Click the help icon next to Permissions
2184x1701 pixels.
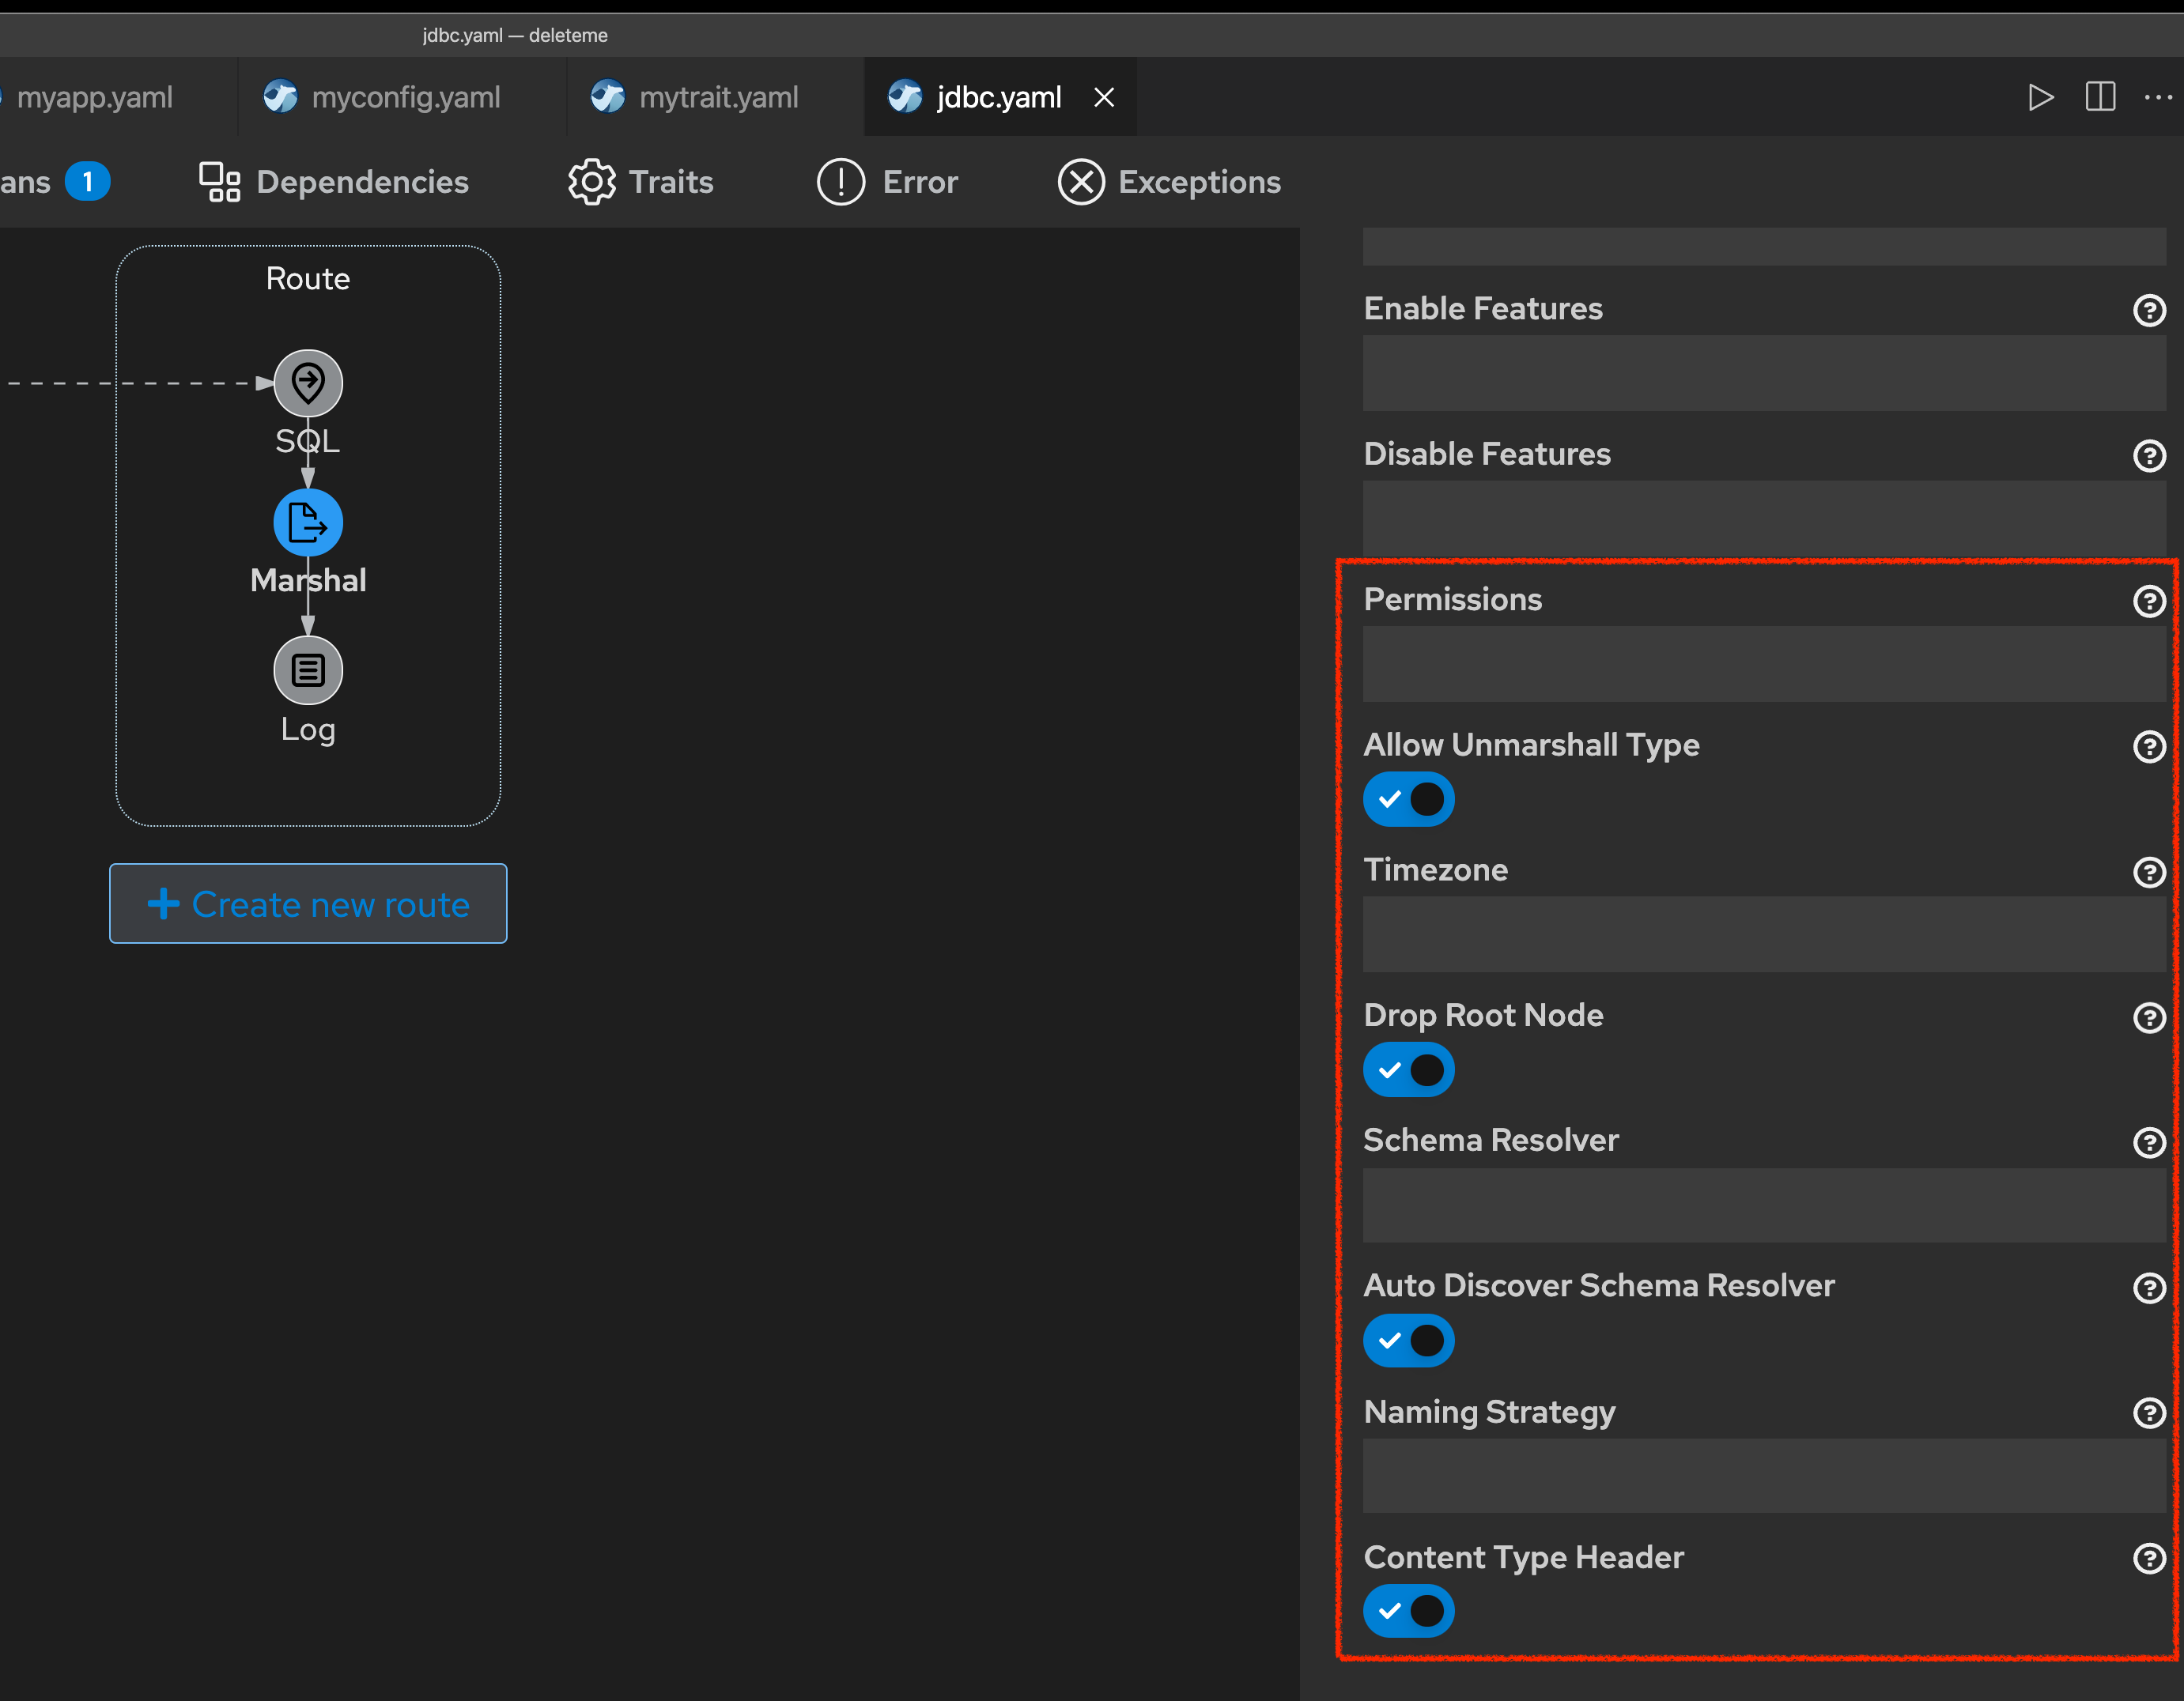[x=2150, y=601]
